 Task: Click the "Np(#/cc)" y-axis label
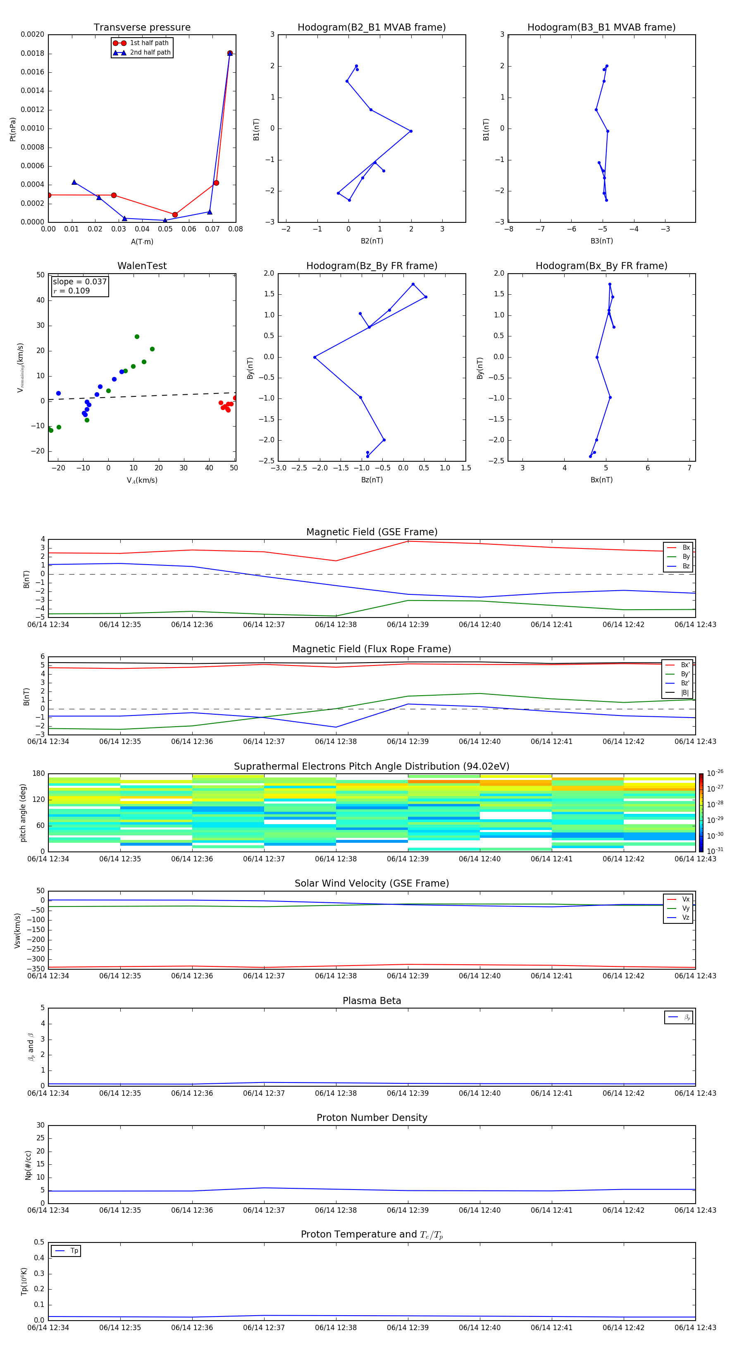pos(28,1164)
